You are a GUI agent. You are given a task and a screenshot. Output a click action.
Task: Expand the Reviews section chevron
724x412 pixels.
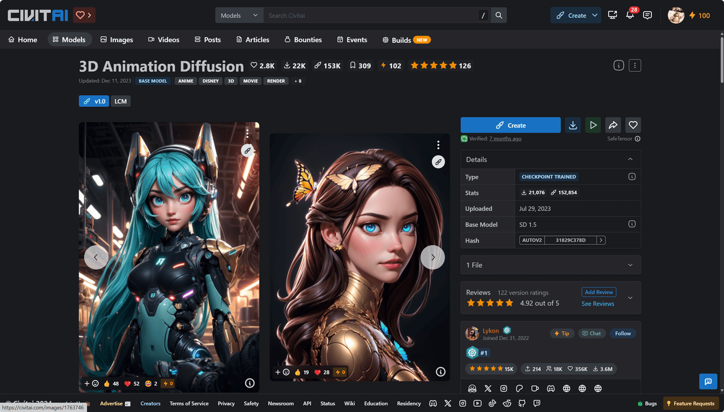pos(630,298)
